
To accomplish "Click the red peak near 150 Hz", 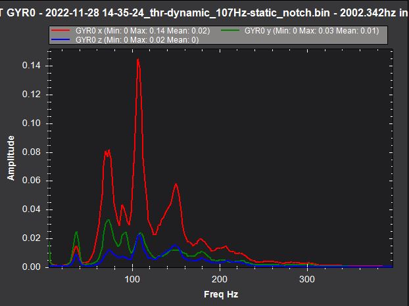I will tap(176, 185).
